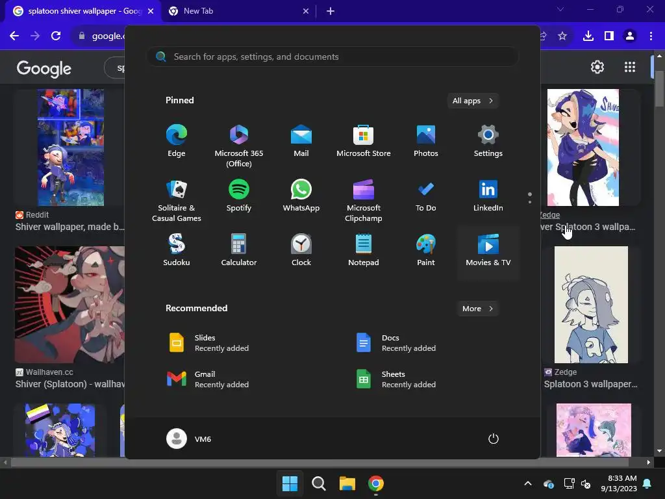The image size is (665, 499).
Task: Go back in Chrome
Action: (14, 36)
